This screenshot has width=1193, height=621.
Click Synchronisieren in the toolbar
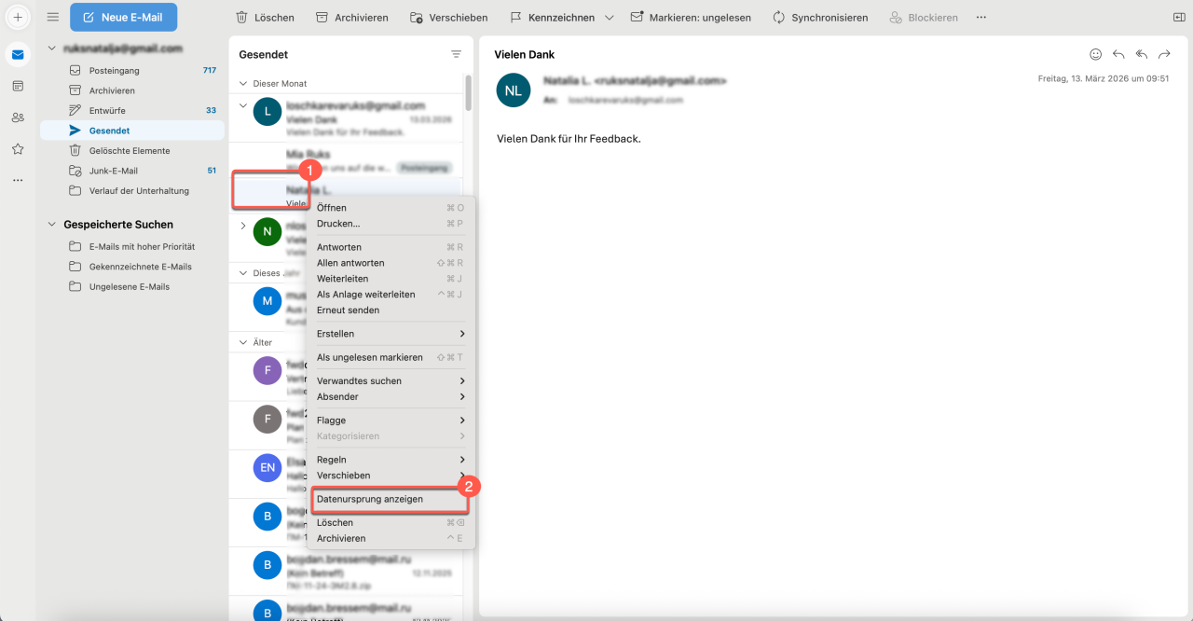pyautogui.click(x=819, y=18)
